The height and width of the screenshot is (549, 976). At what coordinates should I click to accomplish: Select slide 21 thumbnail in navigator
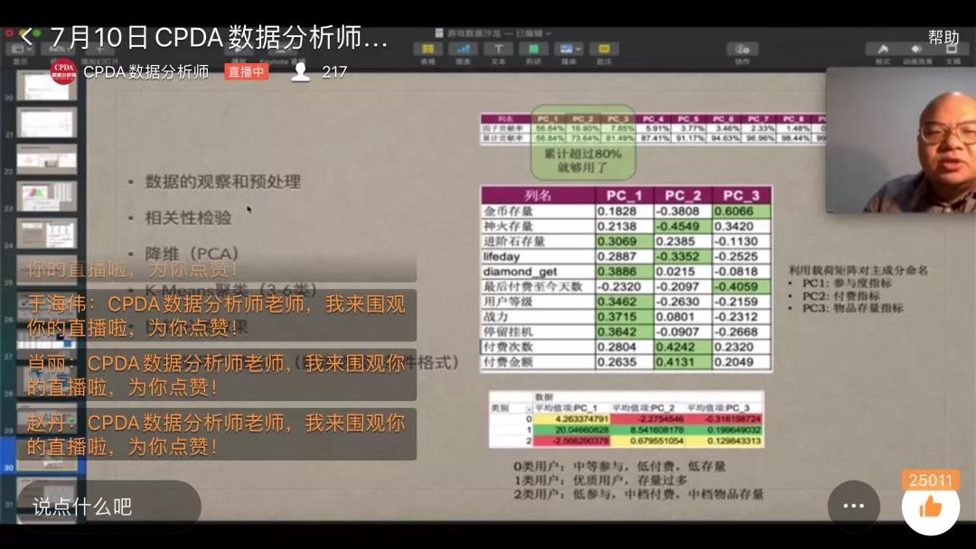click(47, 123)
